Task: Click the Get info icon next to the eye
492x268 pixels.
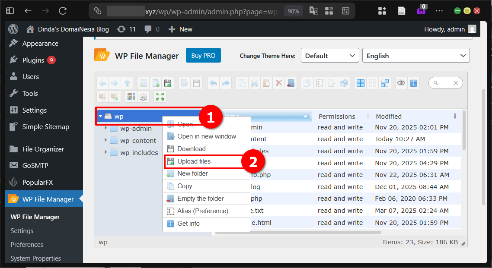Action: (414, 83)
